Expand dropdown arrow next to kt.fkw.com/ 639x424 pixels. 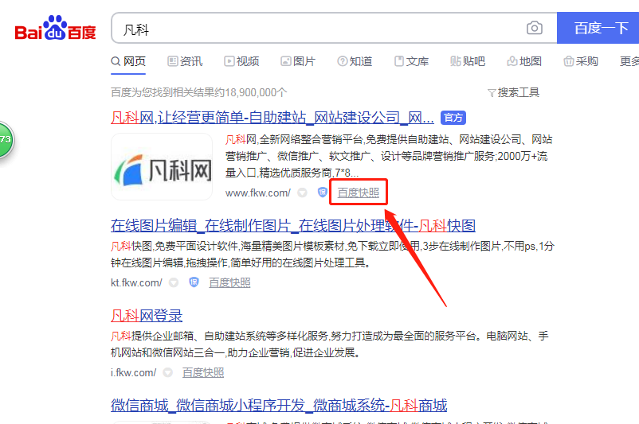(174, 283)
